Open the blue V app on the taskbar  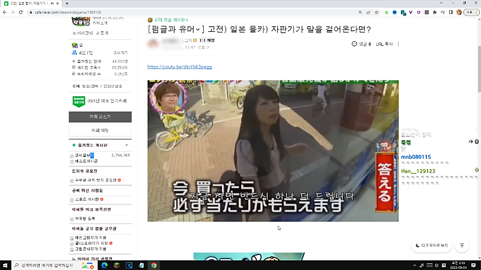click(x=129, y=265)
